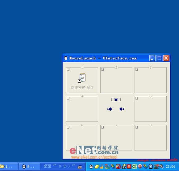Screen dimensions: 179x171
Task: Click the red download arrow tray icon
Action: (129, 167)
